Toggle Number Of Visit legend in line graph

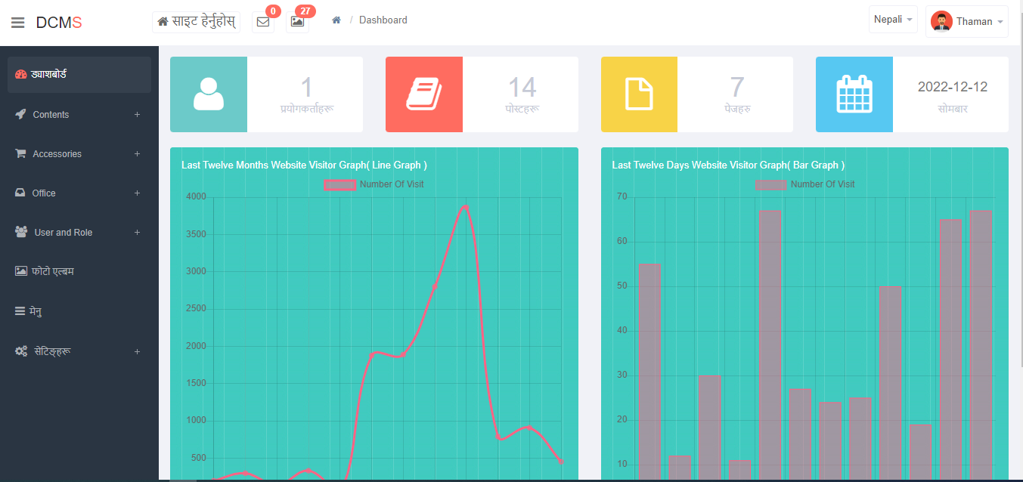(x=374, y=184)
